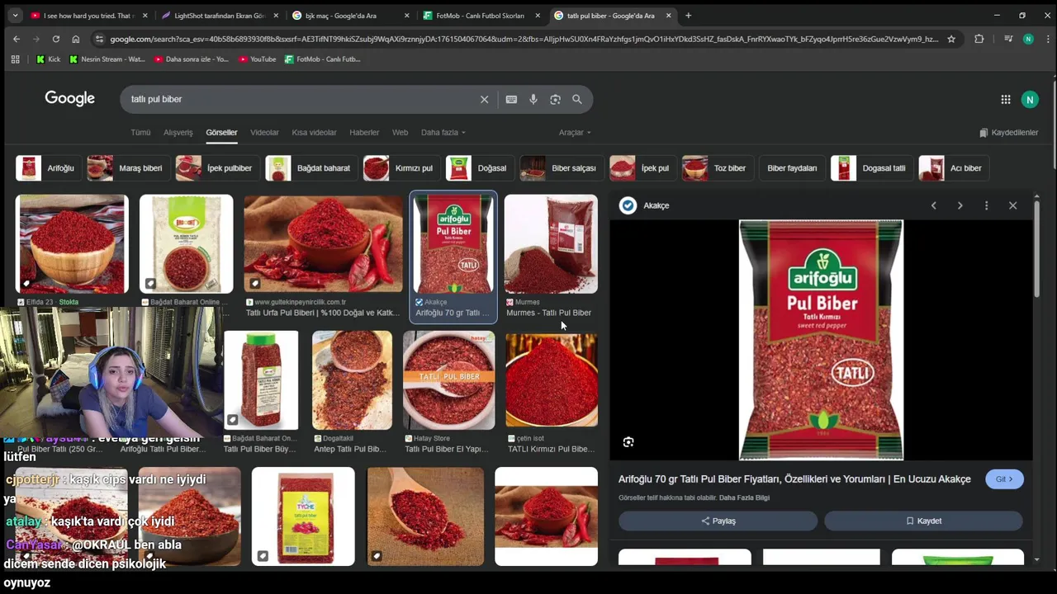Viewport: 1057px width, 594px height.
Task: Open the Murmes Tatlı Pul Biber thumbnail
Action: pos(551,244)
